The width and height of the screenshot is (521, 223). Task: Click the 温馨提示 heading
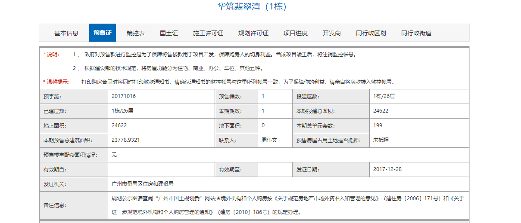coord(56,82)
